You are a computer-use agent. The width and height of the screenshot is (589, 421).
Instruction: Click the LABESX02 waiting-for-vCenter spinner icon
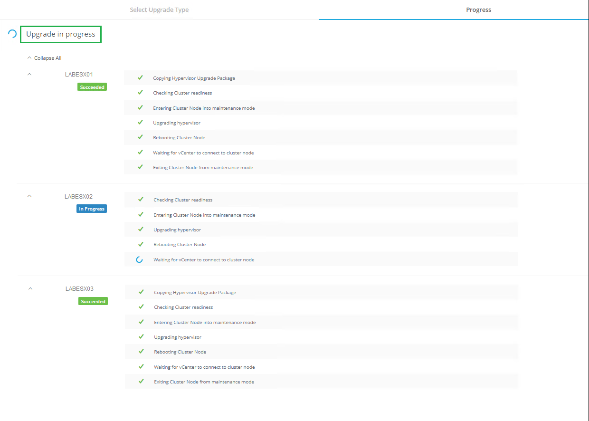coord(139,260)
